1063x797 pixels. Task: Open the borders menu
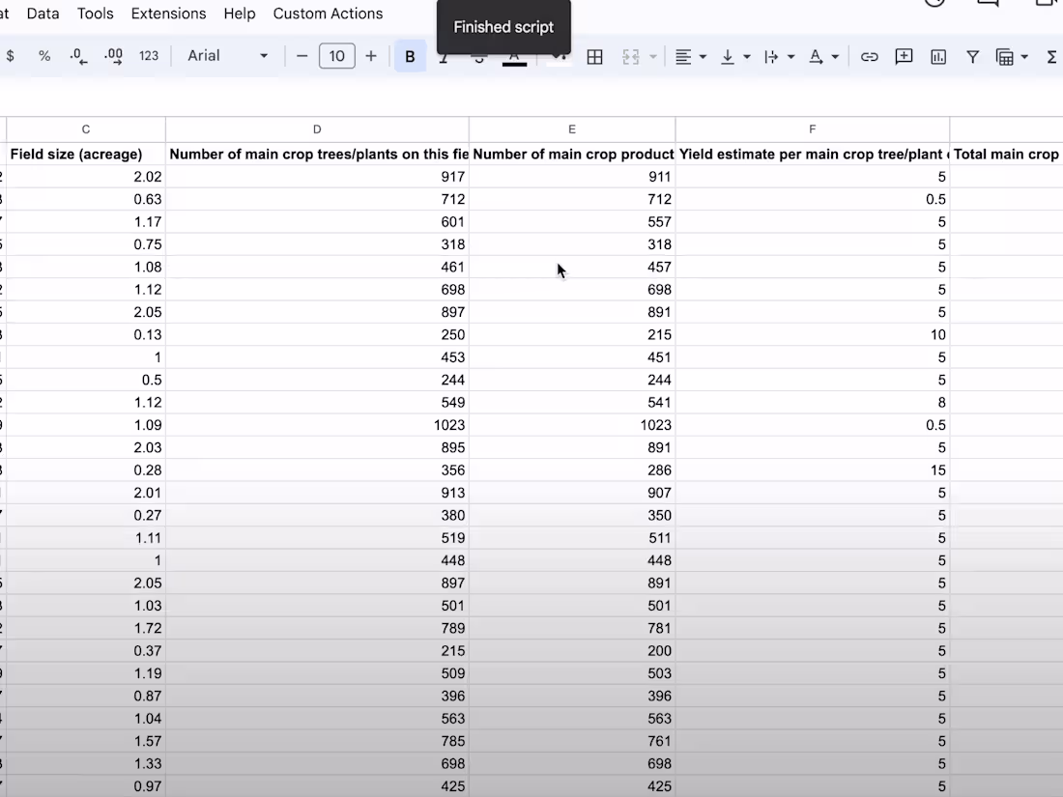[594, 56]
